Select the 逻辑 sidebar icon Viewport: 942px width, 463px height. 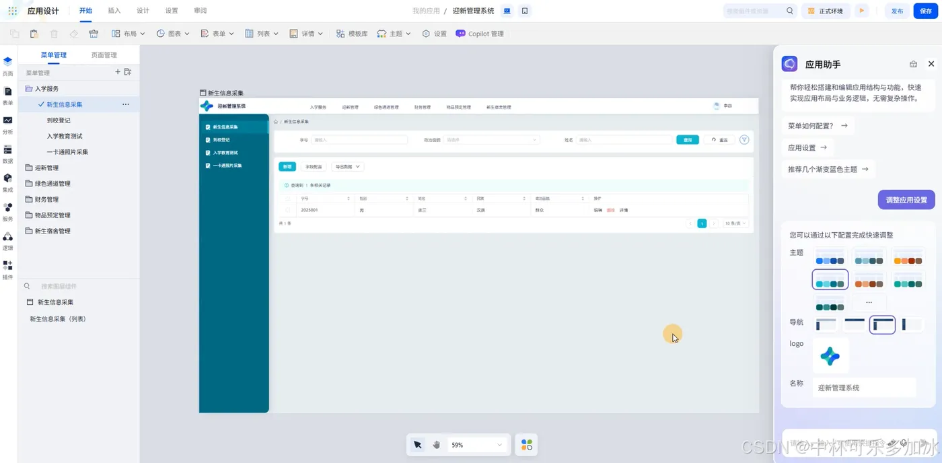(7, 241)
